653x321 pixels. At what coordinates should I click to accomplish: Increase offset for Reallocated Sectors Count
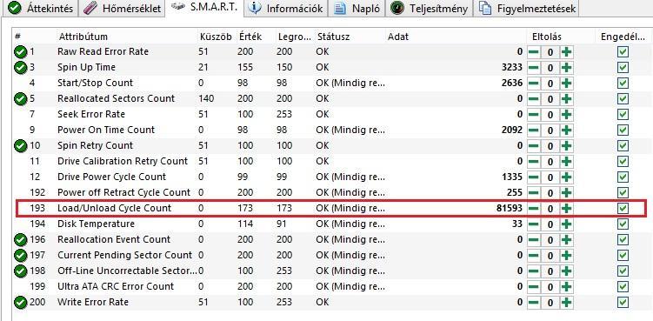[x=565, y=99]
